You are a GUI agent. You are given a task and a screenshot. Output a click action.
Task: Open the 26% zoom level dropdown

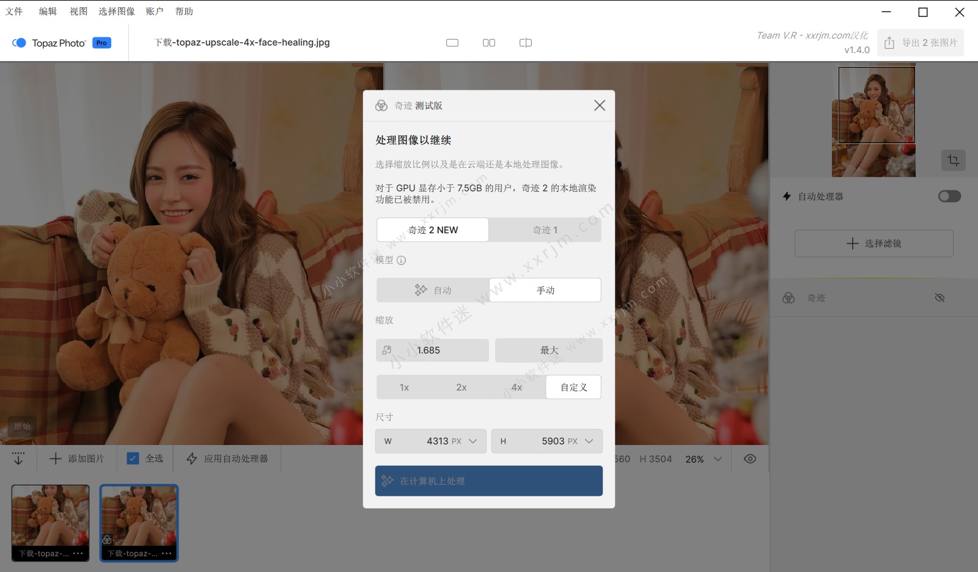click(718, 459)
